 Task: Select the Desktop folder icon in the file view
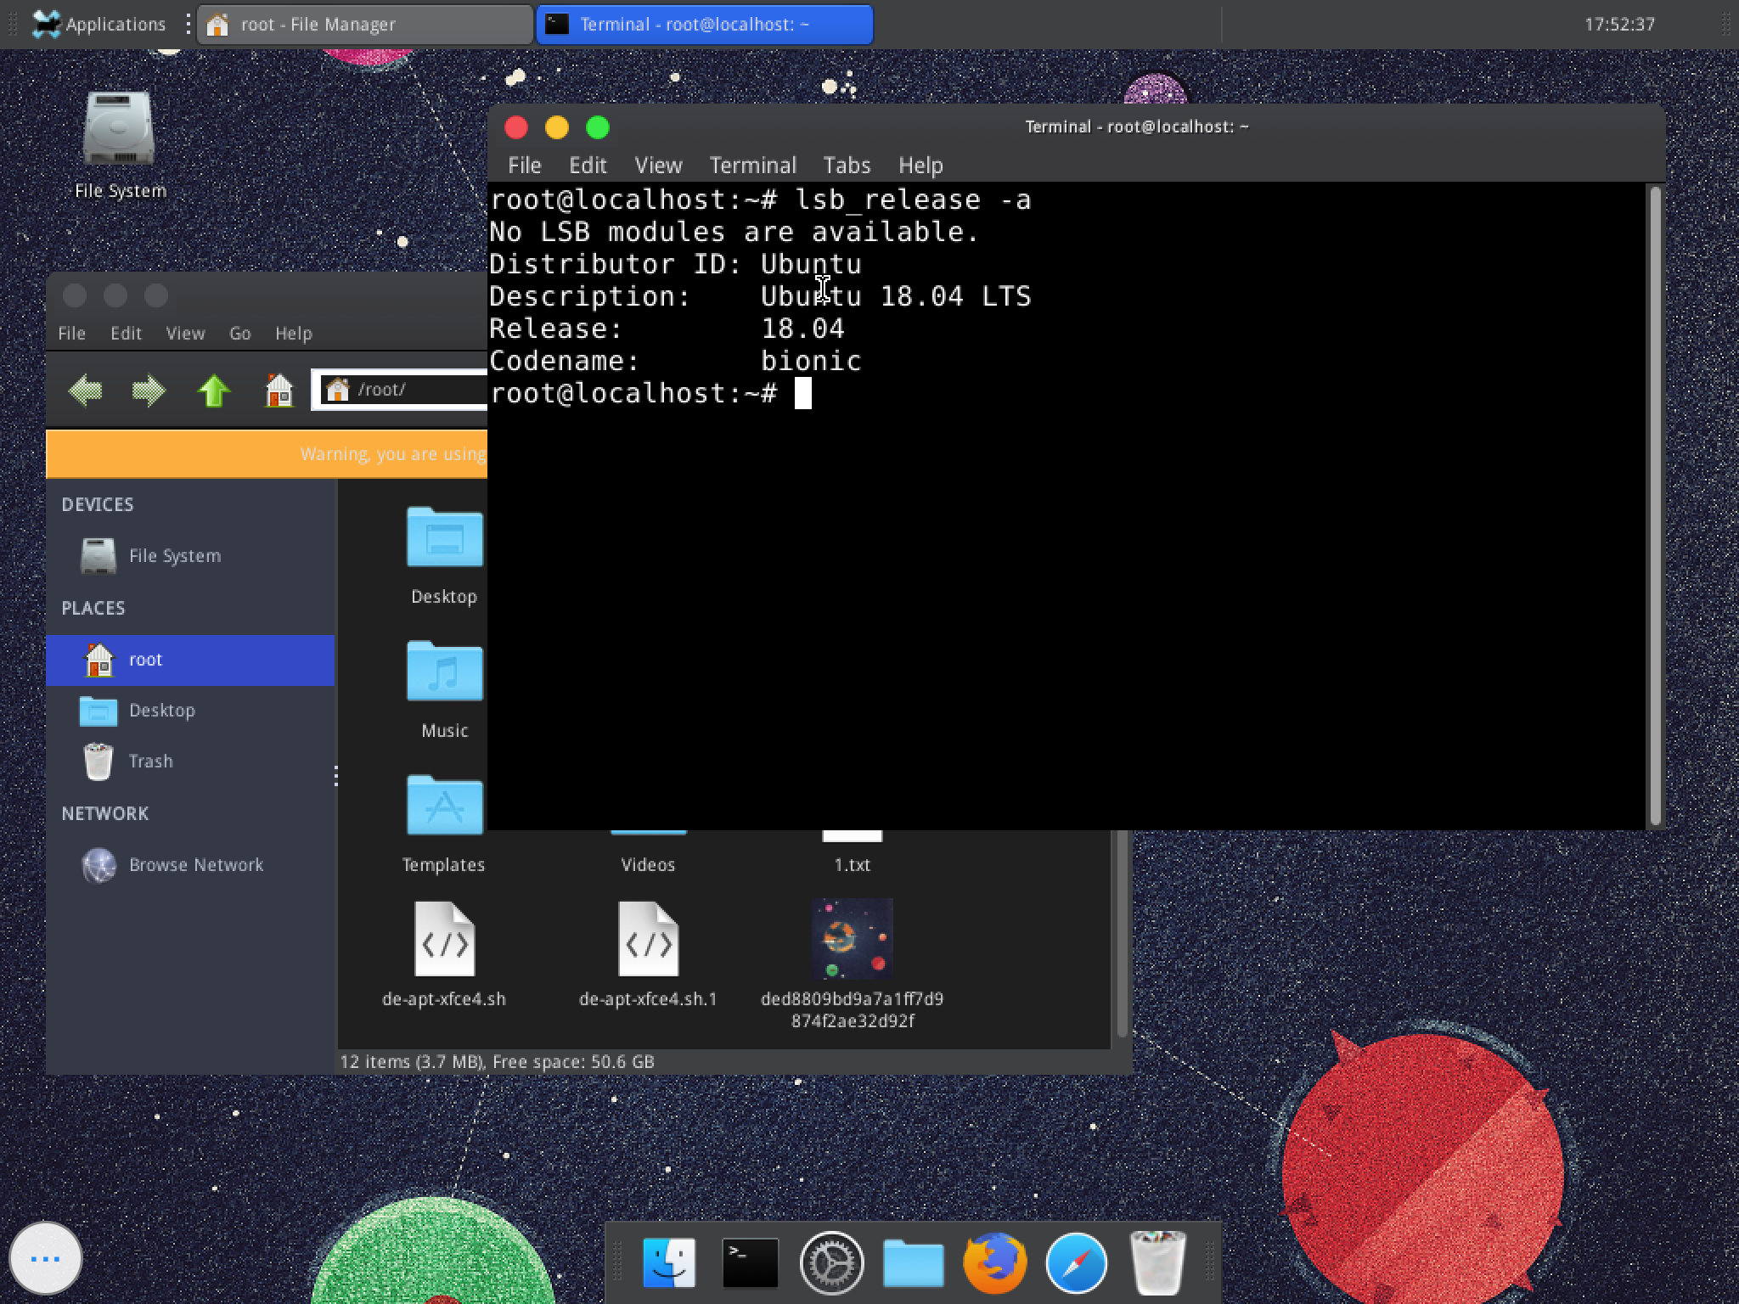[x=444, y=538]
